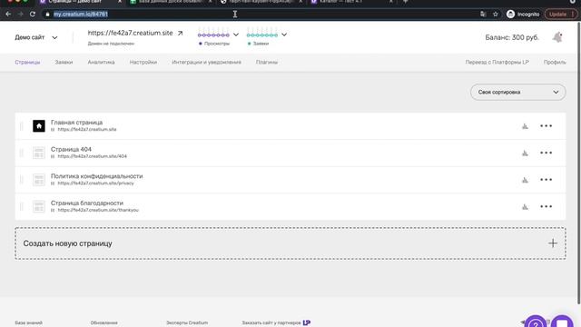581x327 pixels.
Task: Open Переезд с Платформы LP link
Action: tap(497, 63)
